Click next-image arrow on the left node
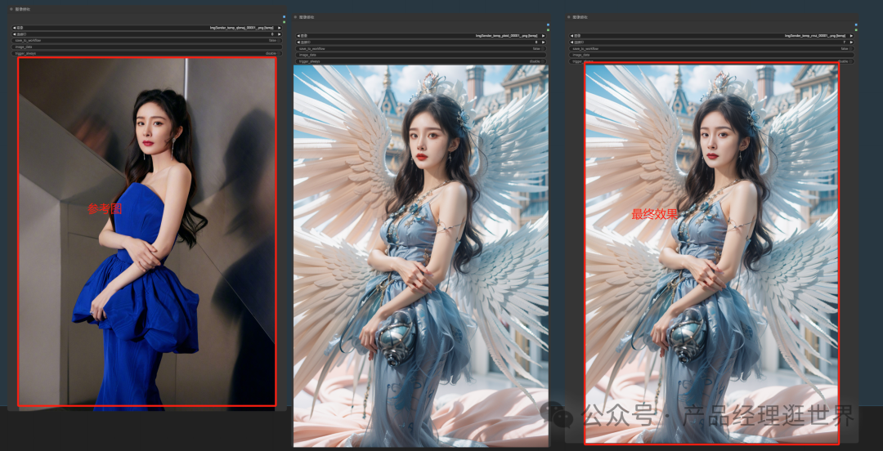Screen dimensions: 883x451 click(x=279, y=27)
